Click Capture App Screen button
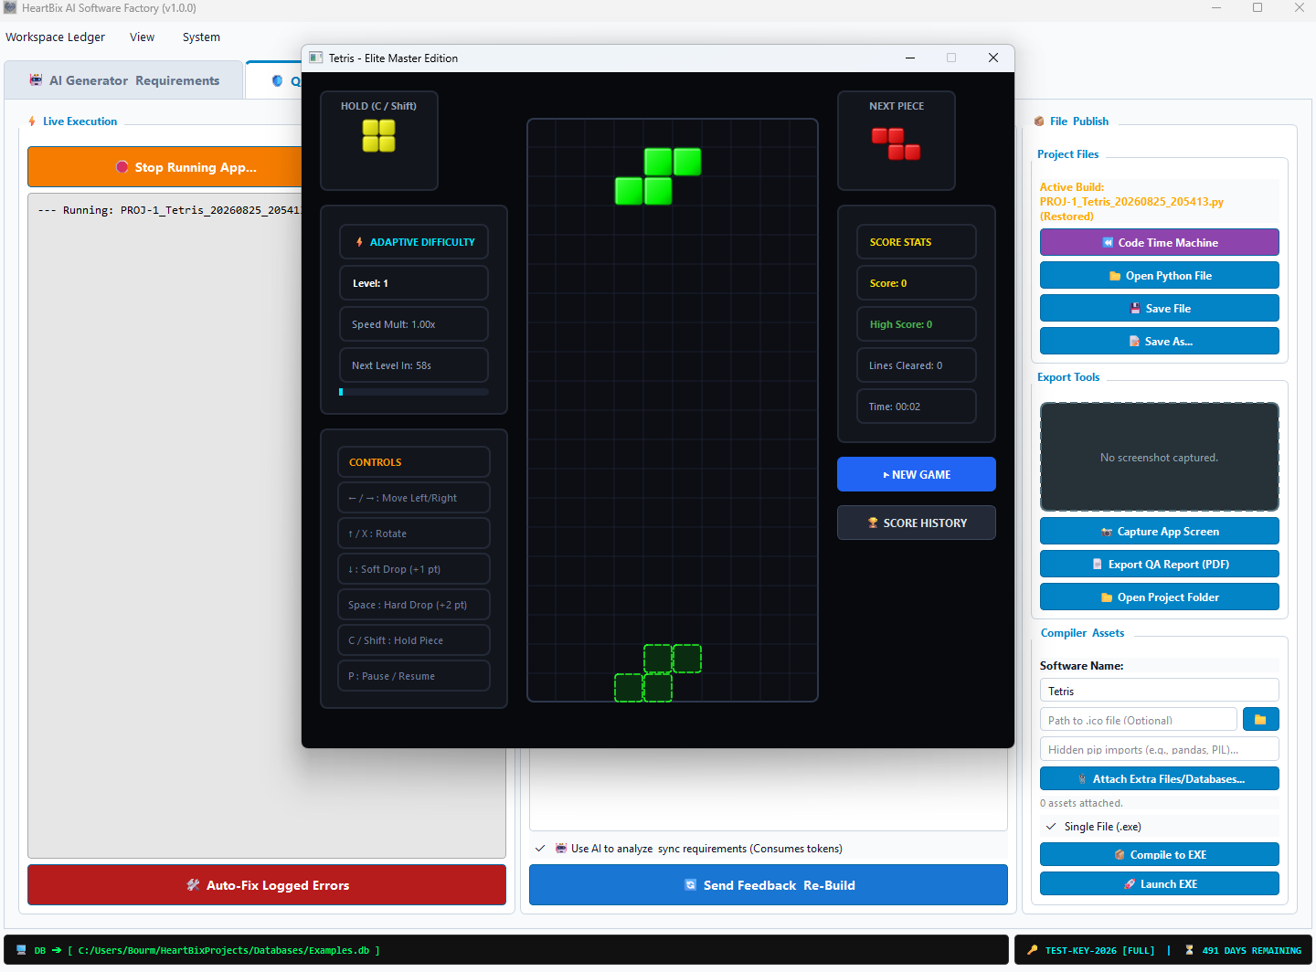Image resolution: width=1316 pixels, height=972 pixels. coord(1160,532)
